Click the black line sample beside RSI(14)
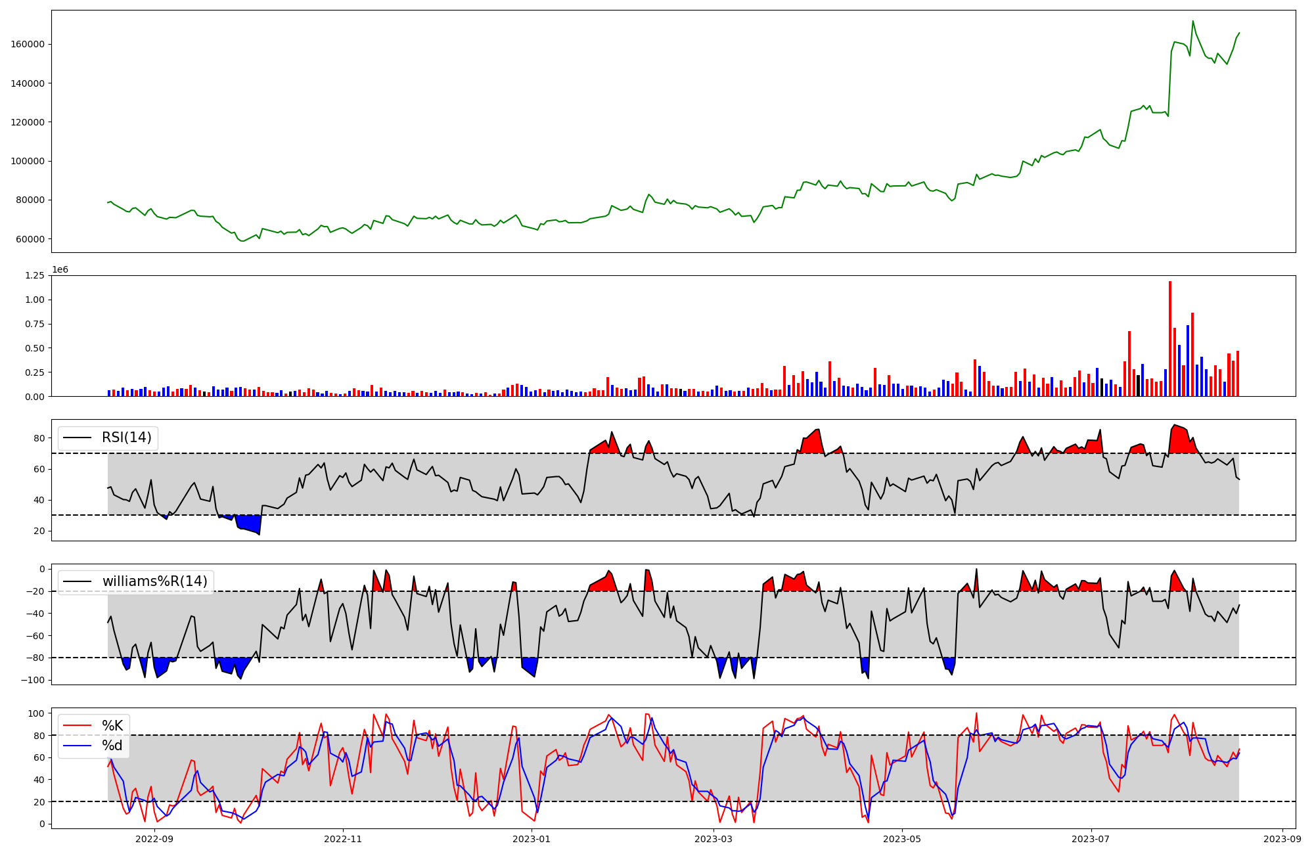Image resolution: width=1314 pixels, height=854 pixels. 77,438
